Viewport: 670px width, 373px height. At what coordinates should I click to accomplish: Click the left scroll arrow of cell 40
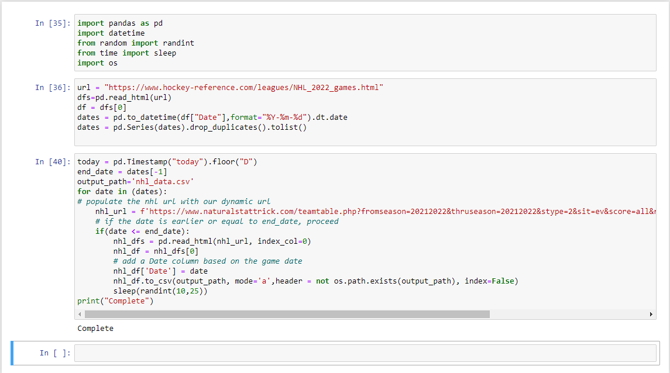click(x=80, y=314)
